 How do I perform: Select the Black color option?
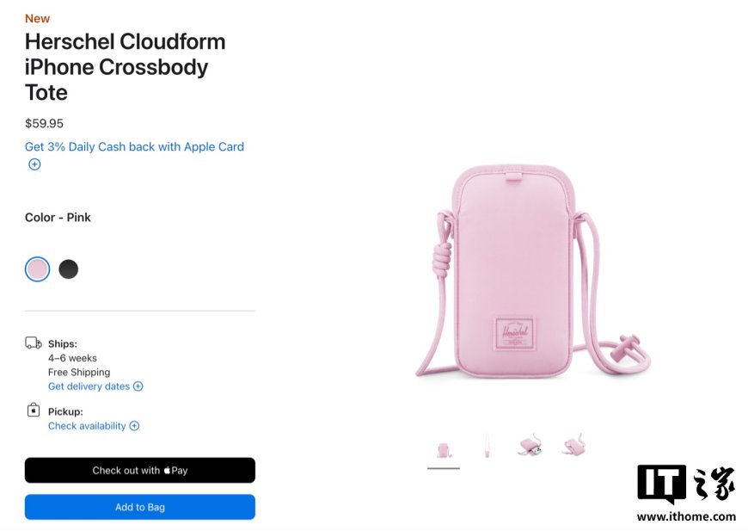coord(69,269)
